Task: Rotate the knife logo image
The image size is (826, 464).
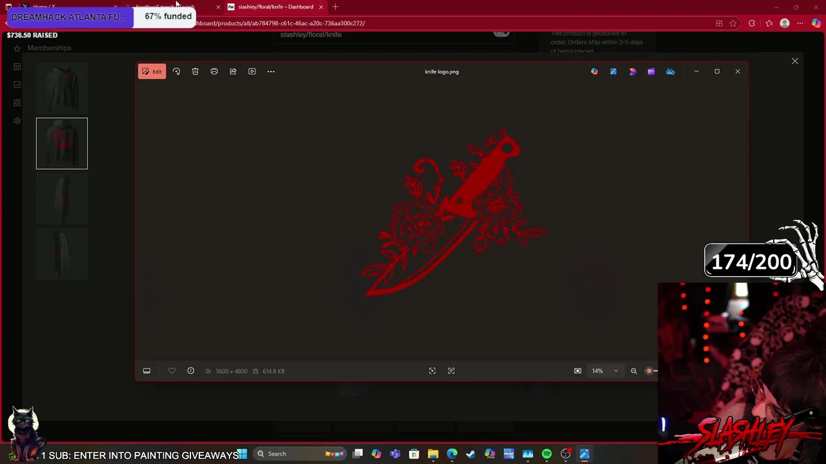Action: (x=176, y=72)
